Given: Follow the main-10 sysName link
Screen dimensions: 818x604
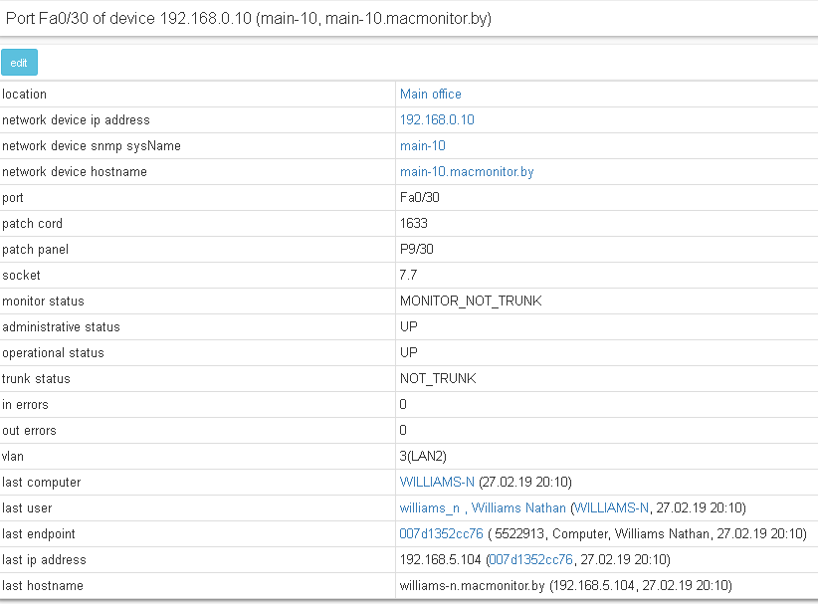Looking at the screenshot, I should 422,146.
